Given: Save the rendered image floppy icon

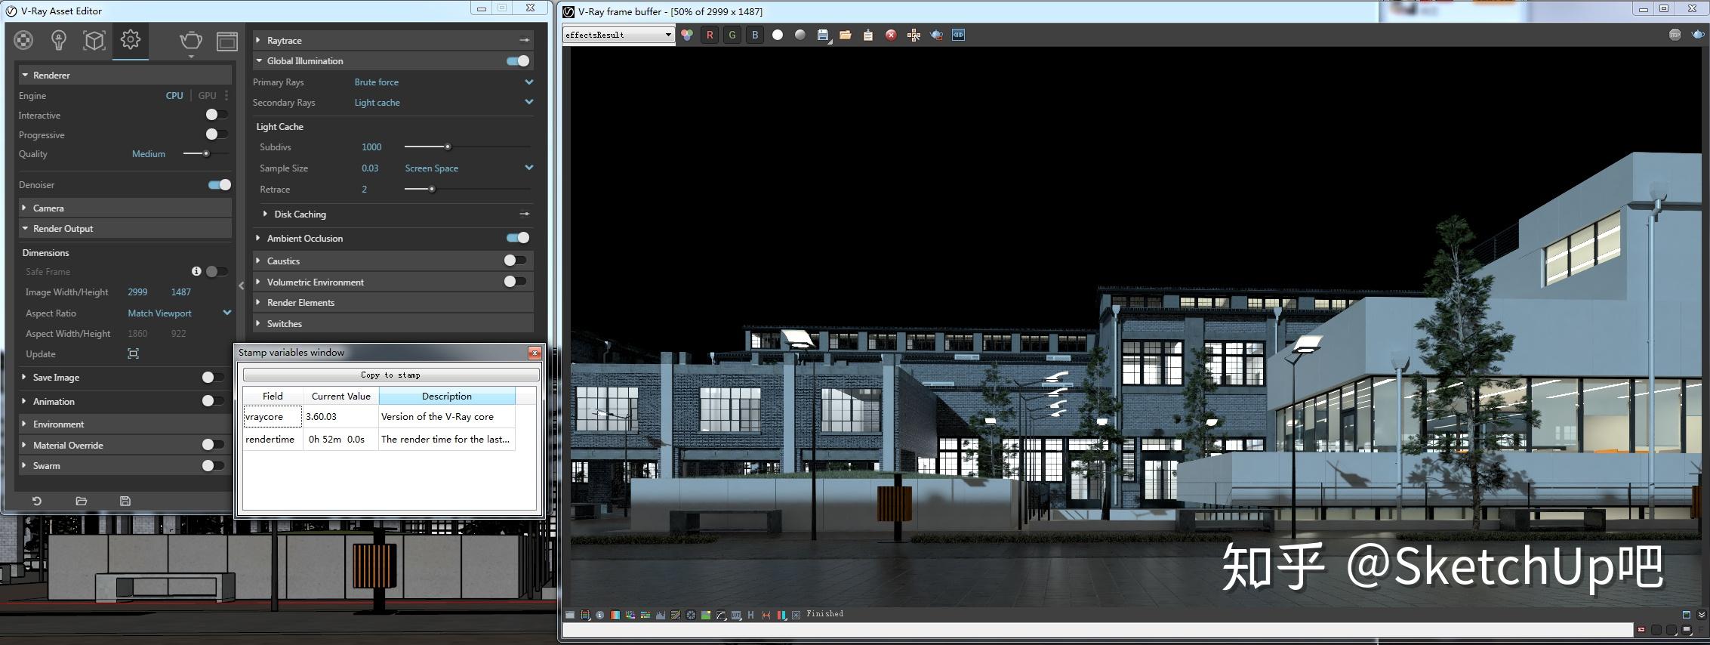Looking at the screenshot, I should 823,35.
